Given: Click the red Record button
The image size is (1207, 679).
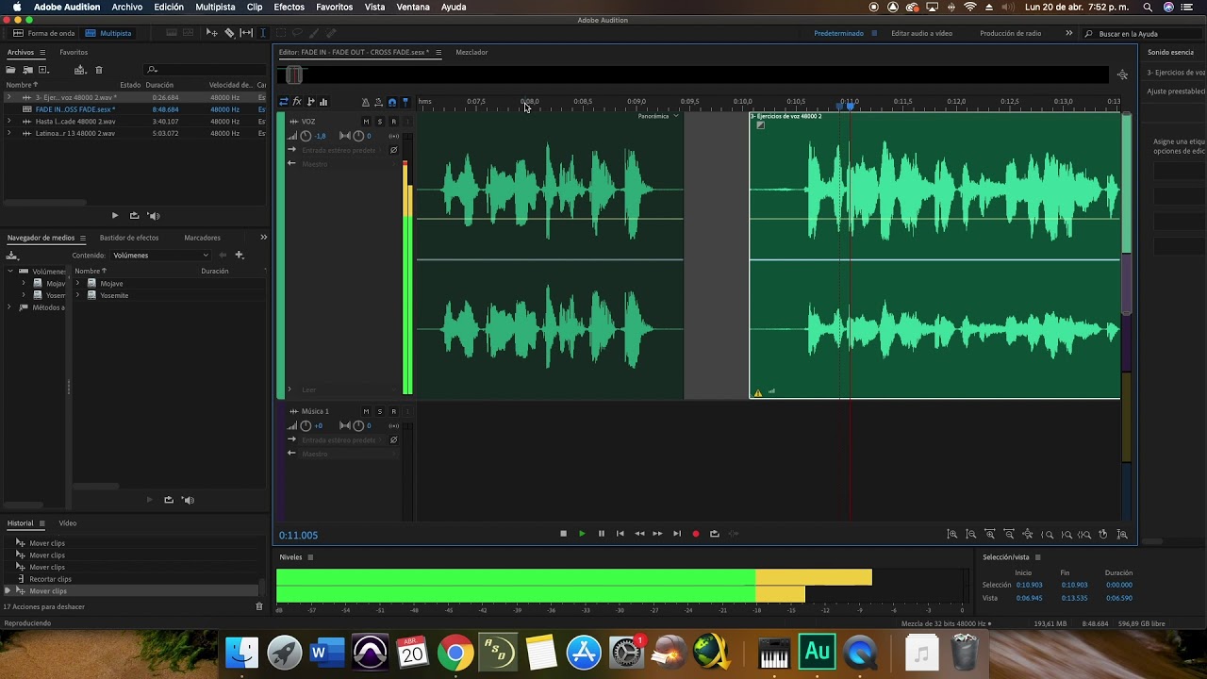Looking at the screenshot, I should 696,534.
